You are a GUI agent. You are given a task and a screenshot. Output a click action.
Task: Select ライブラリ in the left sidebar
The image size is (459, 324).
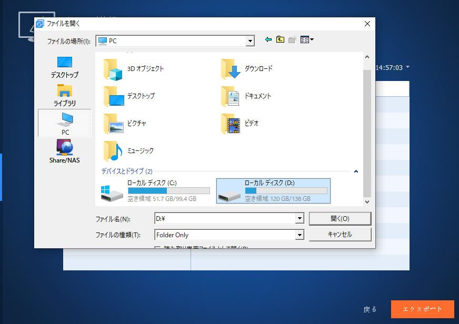[x=64, y=95]
